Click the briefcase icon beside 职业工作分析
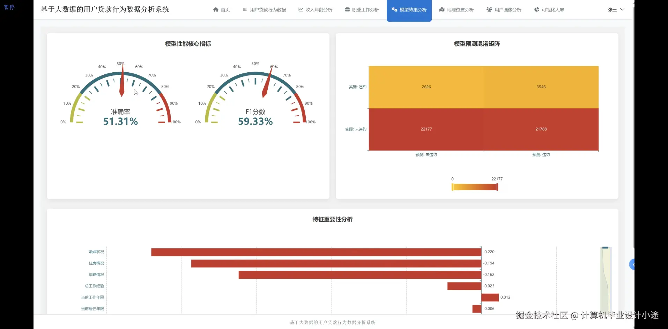Viewport: 668px width, 329px height. coord(347,10)
